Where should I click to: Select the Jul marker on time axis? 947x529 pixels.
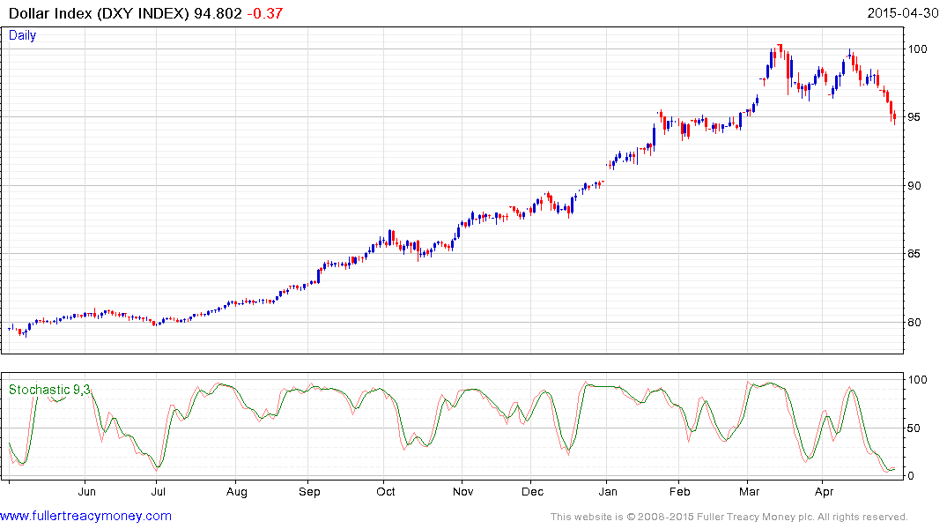[159, 491]
